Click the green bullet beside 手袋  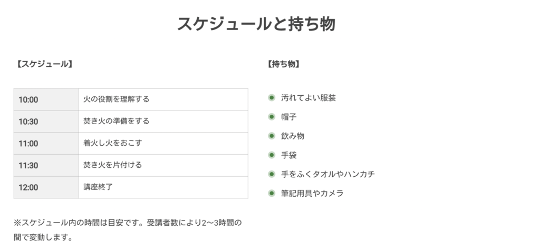(272, 155)
